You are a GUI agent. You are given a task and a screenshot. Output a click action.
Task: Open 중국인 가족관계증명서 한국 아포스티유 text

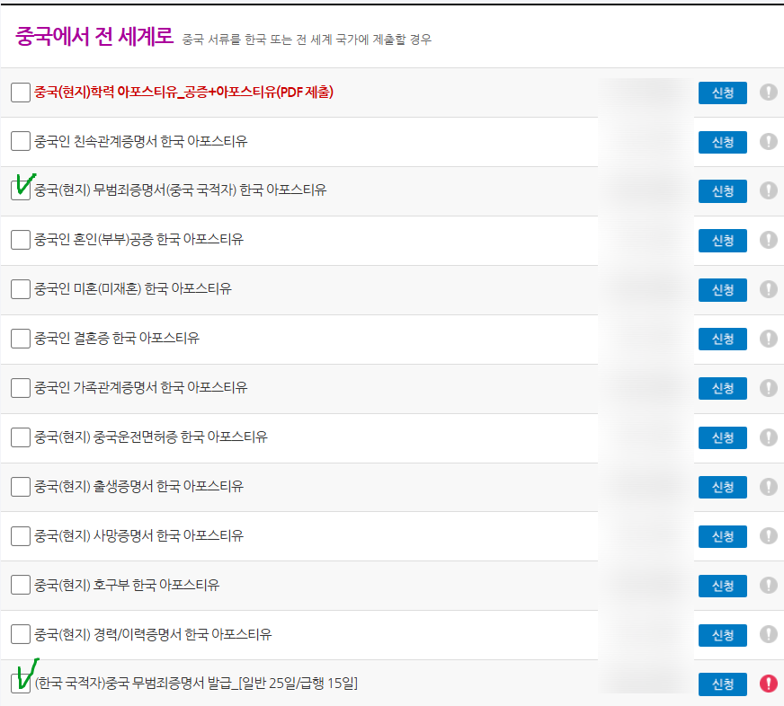click(x=140, y=388)
